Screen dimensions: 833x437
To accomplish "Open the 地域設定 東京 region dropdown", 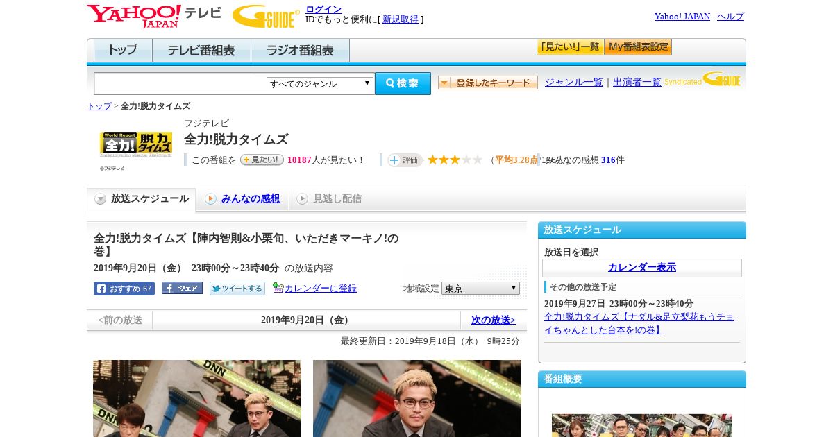I will point(480,288).
